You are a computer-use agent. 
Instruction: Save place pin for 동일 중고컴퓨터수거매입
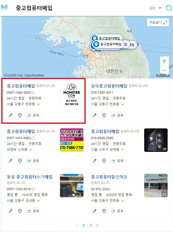pyautogui.click(x=20, y=211)
